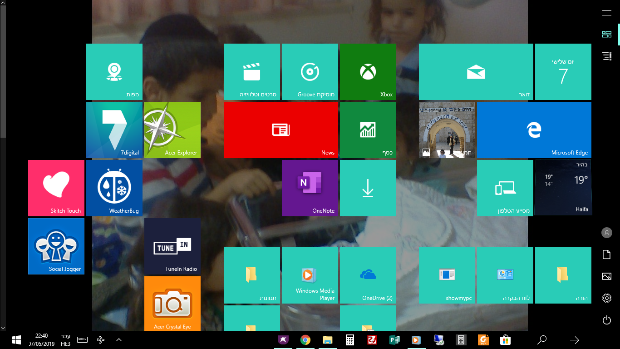Click the Back arrow on the taskbar

coord(574,340)
